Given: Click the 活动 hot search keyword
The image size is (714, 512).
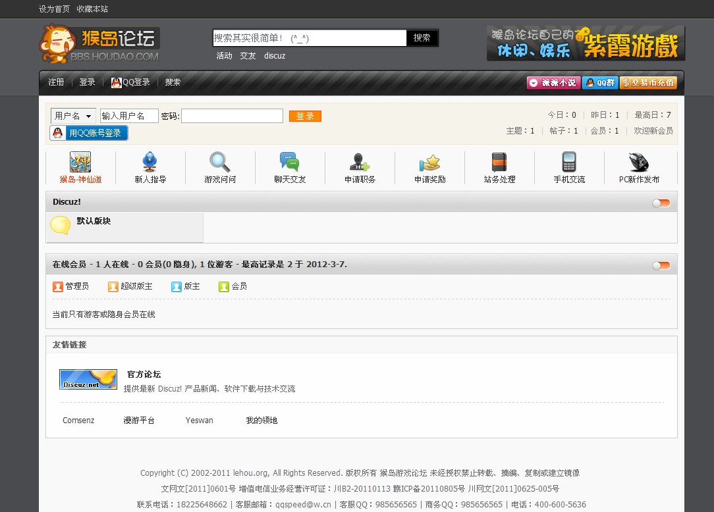Looking at the screenshot, I should [224, 56].
